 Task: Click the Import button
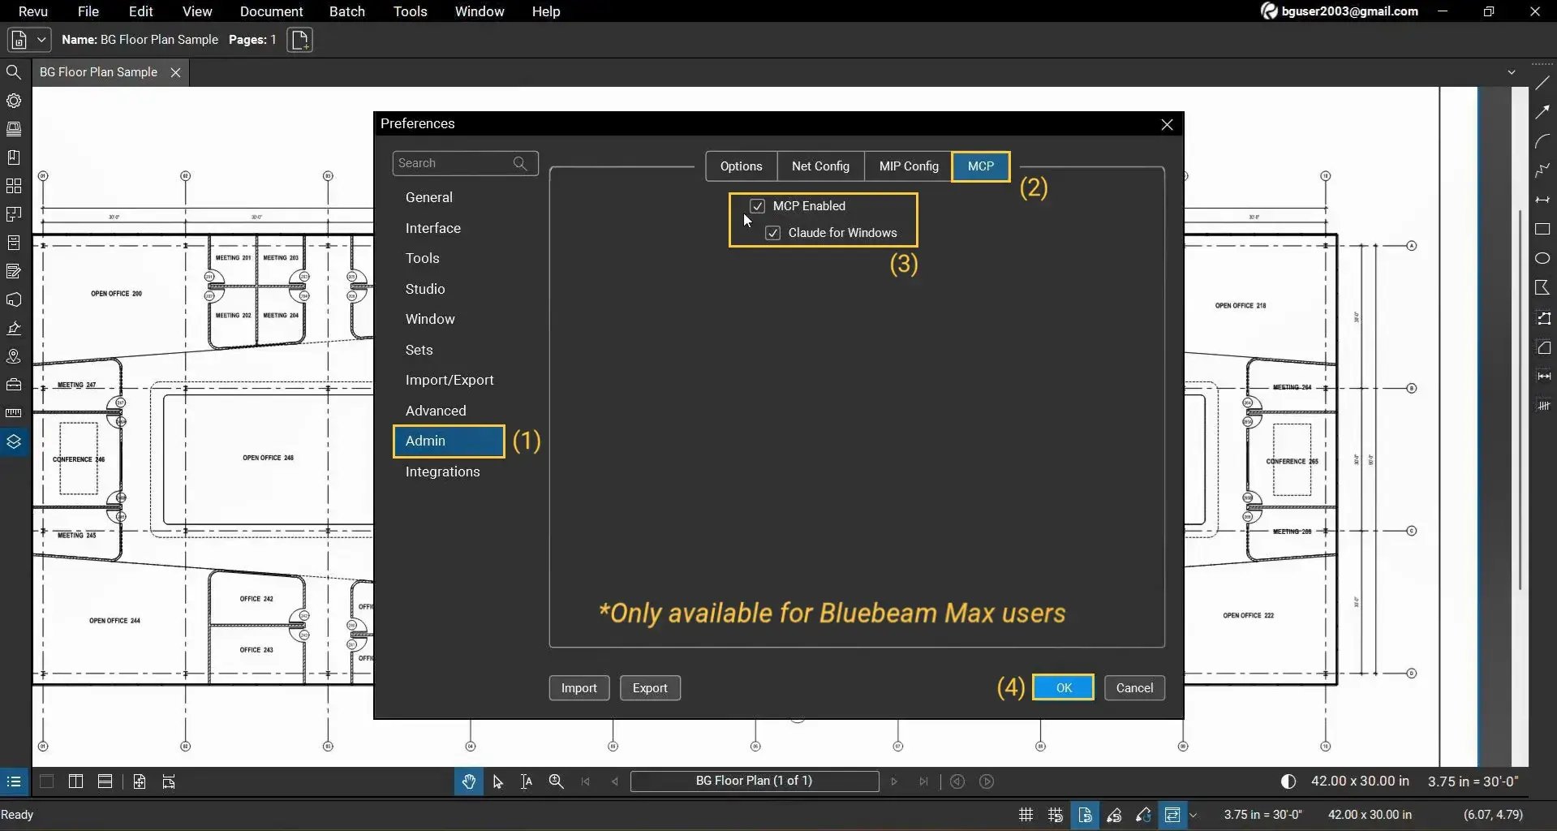578,688
